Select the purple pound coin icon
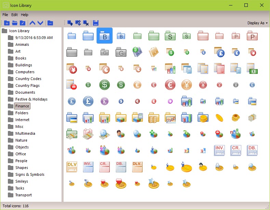Image resolution: width=270 pixels, height=210 pixels. click(105, 101)
